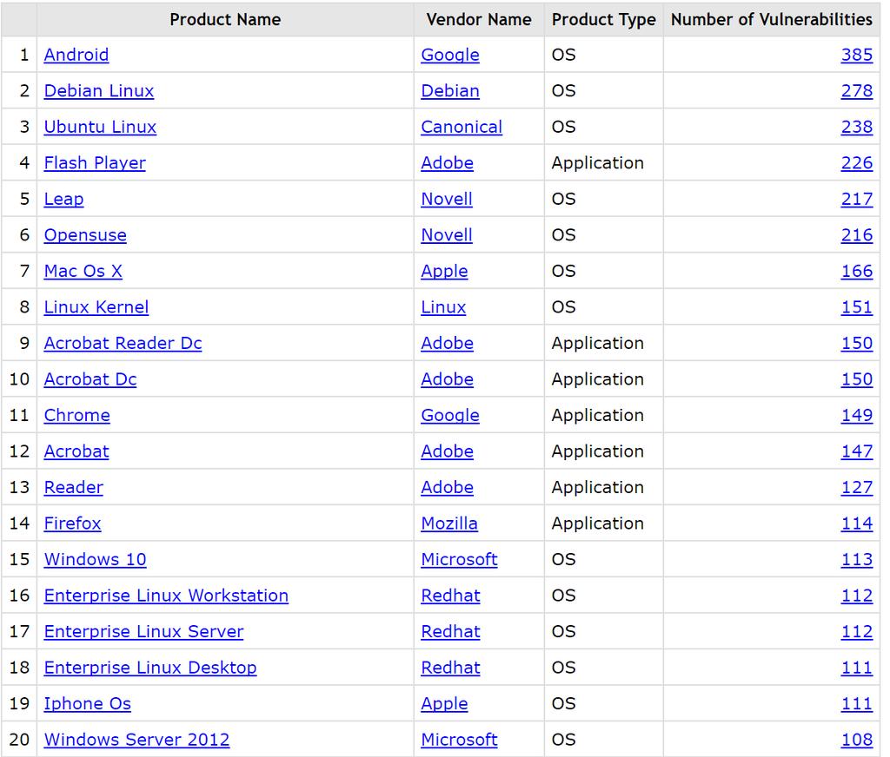Select the Leap product link
Viewport: 890px width, 757px height.
point(63,199)
